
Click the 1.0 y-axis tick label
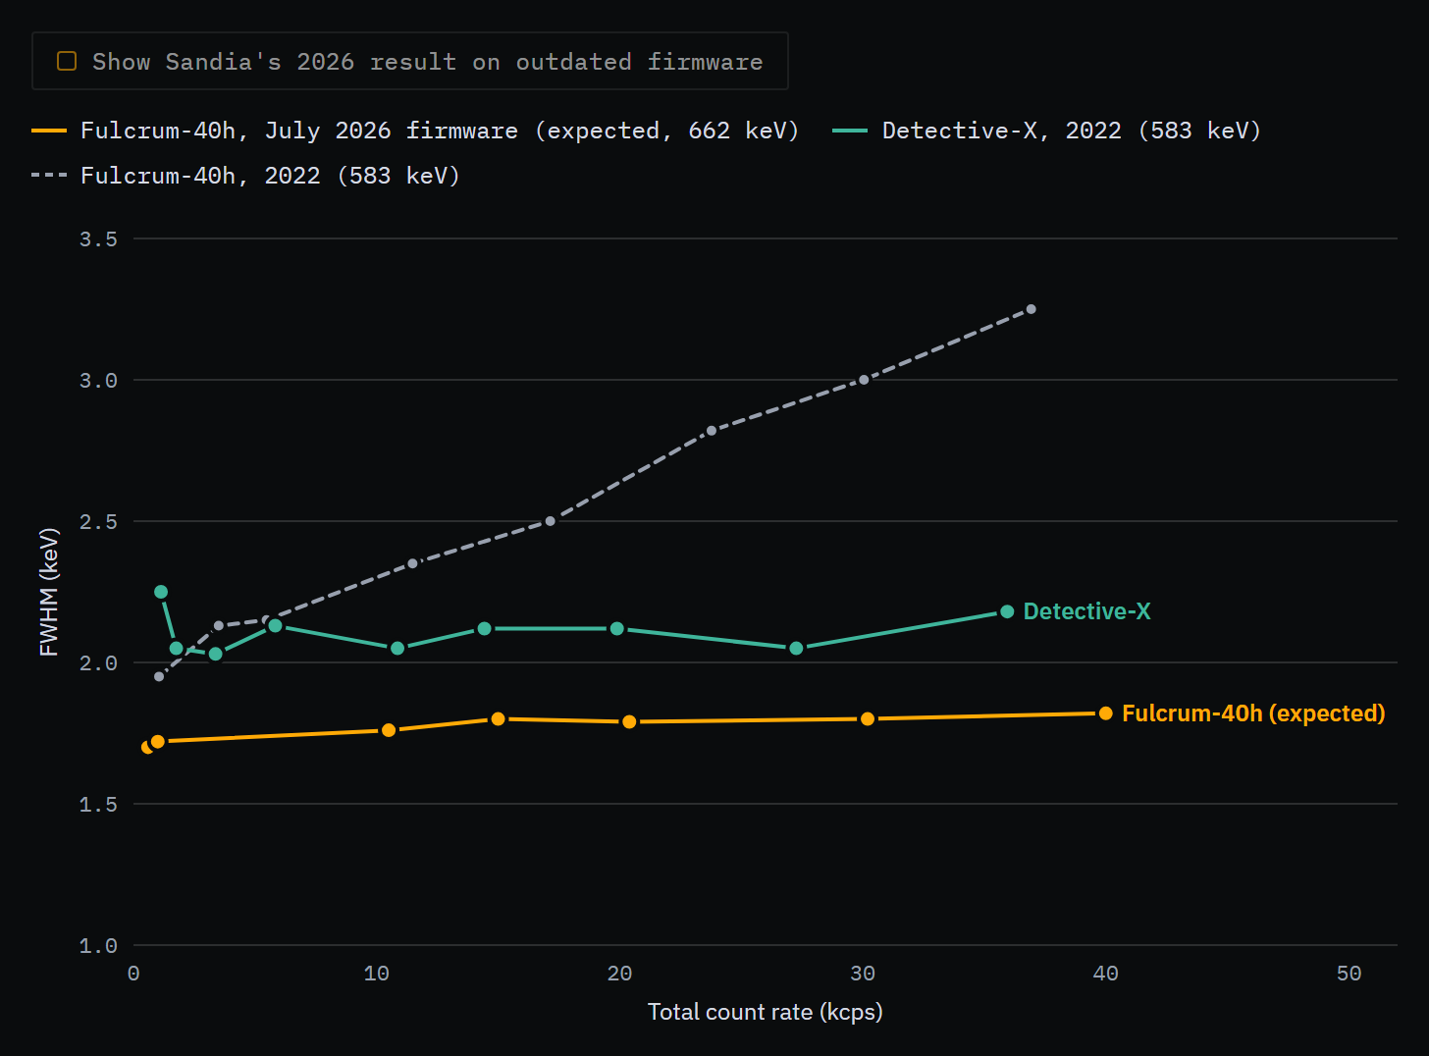coord(98,946)
